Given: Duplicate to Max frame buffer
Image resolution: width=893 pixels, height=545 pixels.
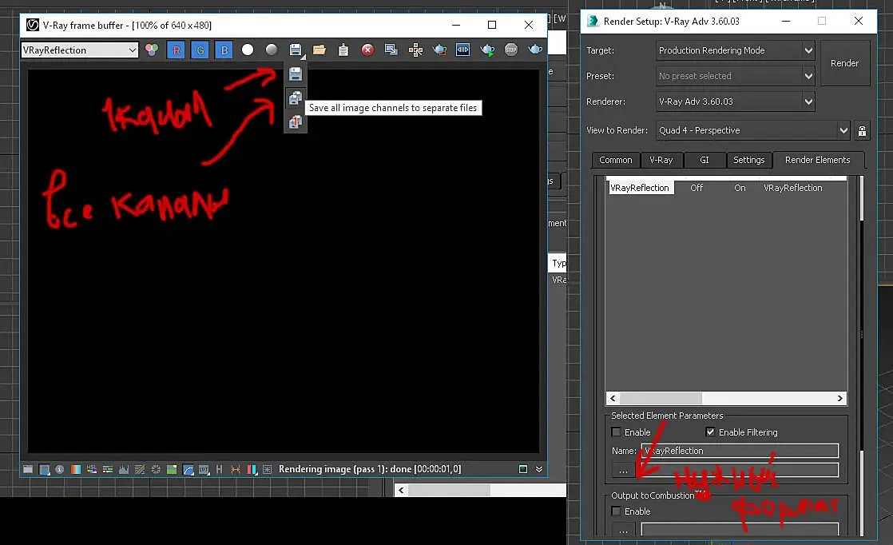Looking at the screenshot, I should coord(391,50).
